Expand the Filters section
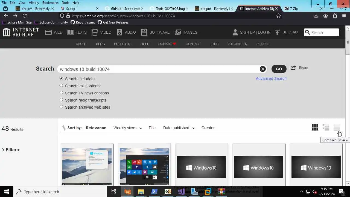Image resolution: width=350 pixels, height=197 pixels. 10,150
